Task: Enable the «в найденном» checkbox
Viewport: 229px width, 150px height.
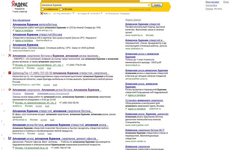Action: (42, 9)
